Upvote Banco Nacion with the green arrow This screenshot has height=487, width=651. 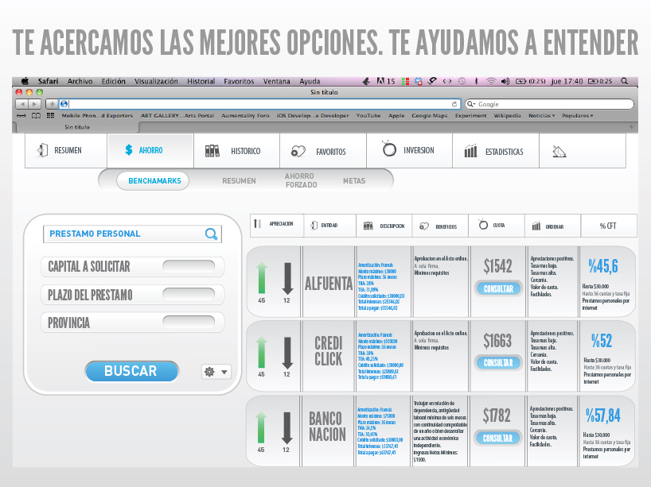tap(261, 427)
